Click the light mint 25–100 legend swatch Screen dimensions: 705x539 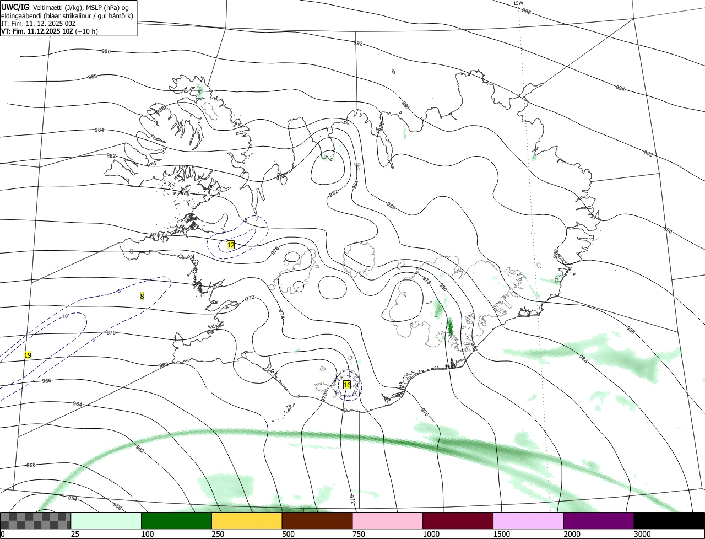coord(106,521)
